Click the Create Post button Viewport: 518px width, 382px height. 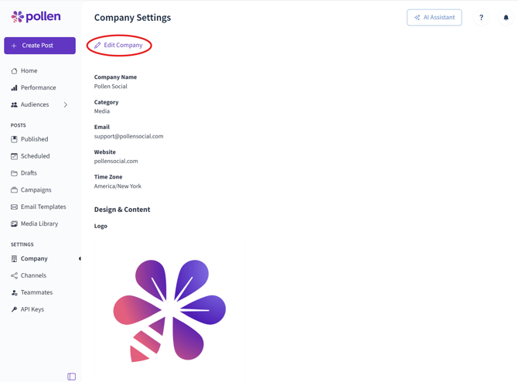[x=39, y=46]
